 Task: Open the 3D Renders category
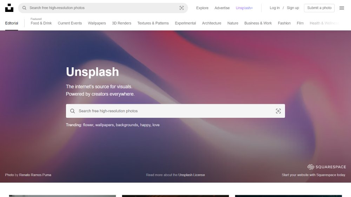(x=121, y=23)
